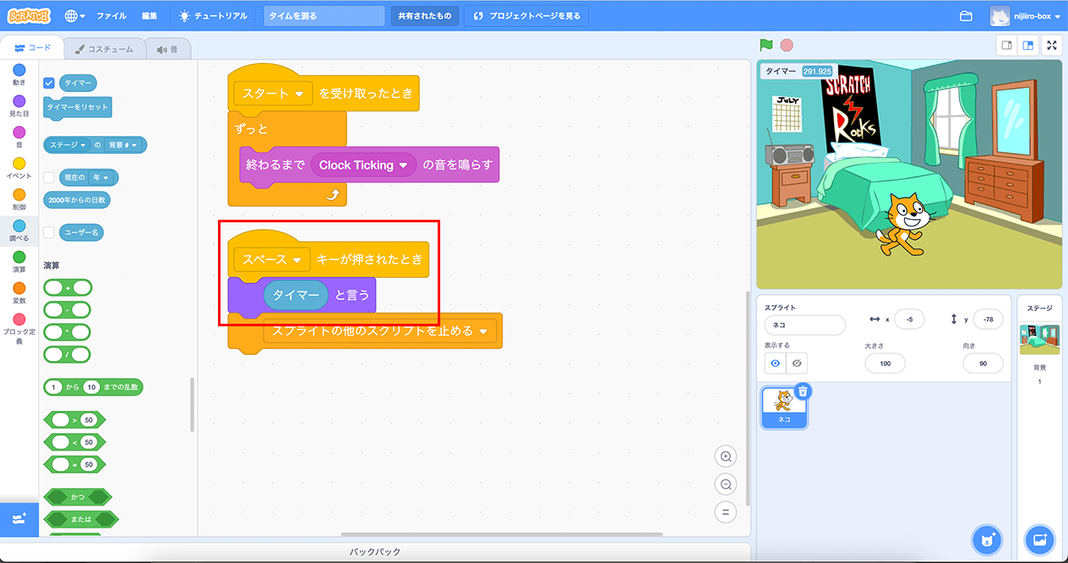Open the ファイル menu

112,16
